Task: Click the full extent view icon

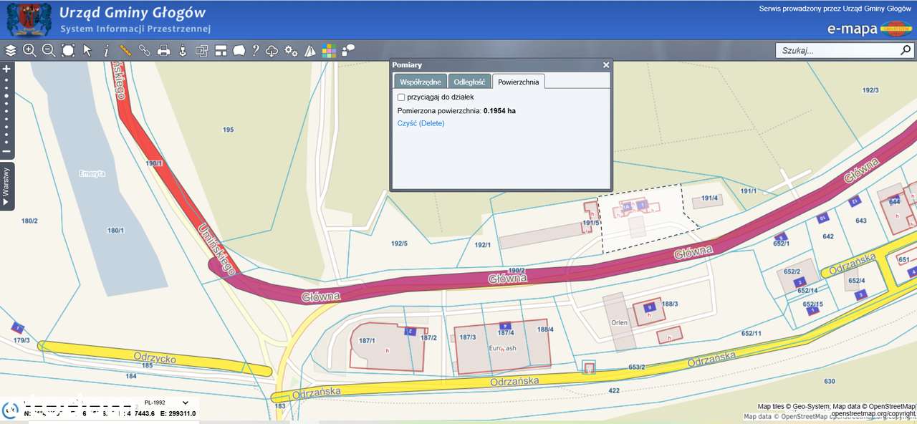Action: point(68,51)
